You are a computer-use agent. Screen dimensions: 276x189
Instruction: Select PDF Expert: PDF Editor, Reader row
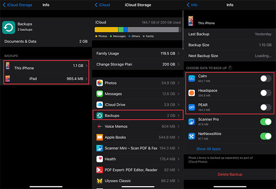coord(138,170)
